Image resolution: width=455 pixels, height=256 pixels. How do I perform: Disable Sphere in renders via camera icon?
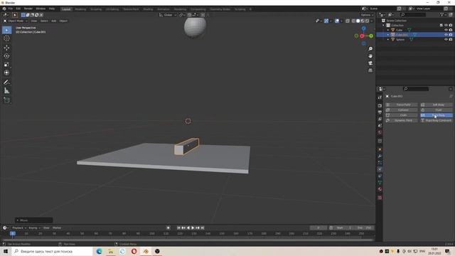(x=451, y=39)
